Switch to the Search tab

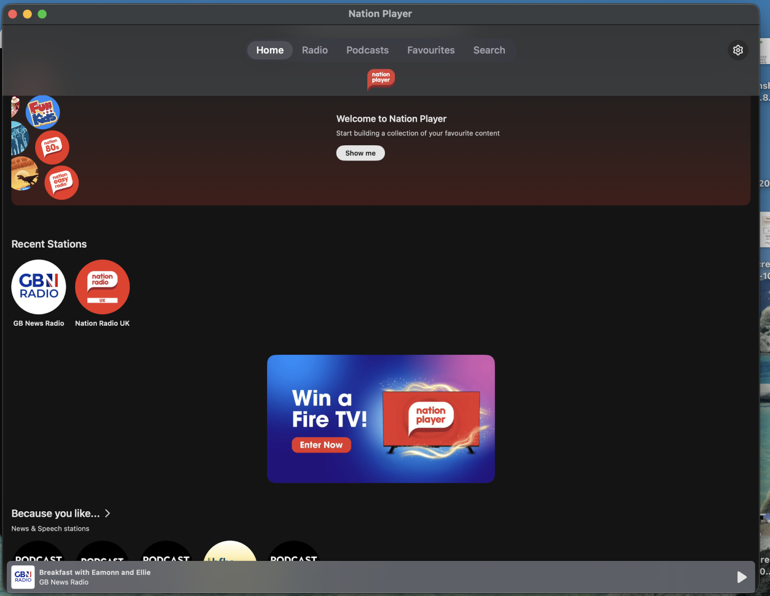[x=489, y=50]
